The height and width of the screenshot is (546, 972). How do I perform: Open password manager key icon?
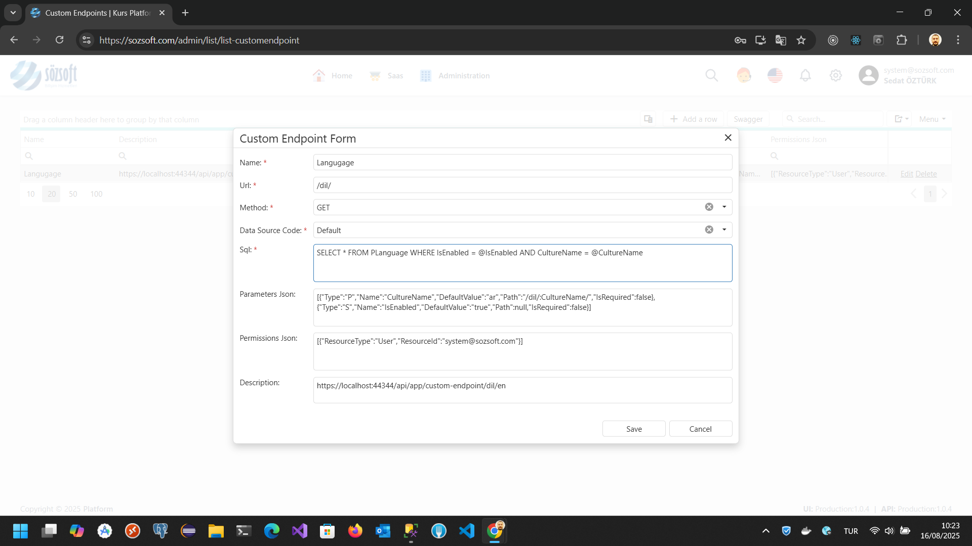point(740,40)
